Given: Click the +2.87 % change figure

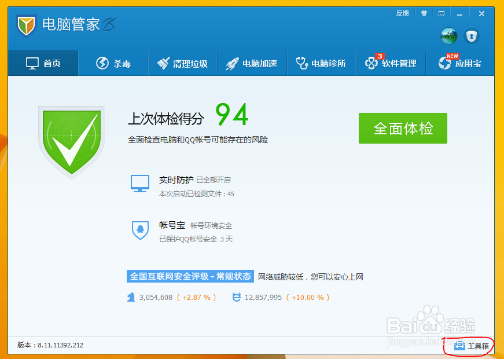Looking at the screenshot, I should pyautogui.click(x=196, y=298).
